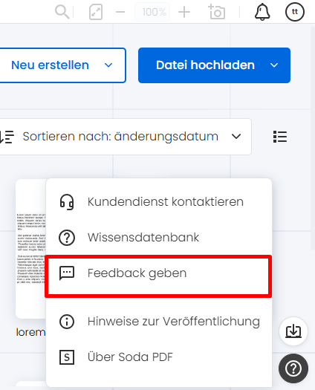Open Sortieren nach: änderungsdatum dropdown
Screen dimensions: 315x390
pos(124,137)
